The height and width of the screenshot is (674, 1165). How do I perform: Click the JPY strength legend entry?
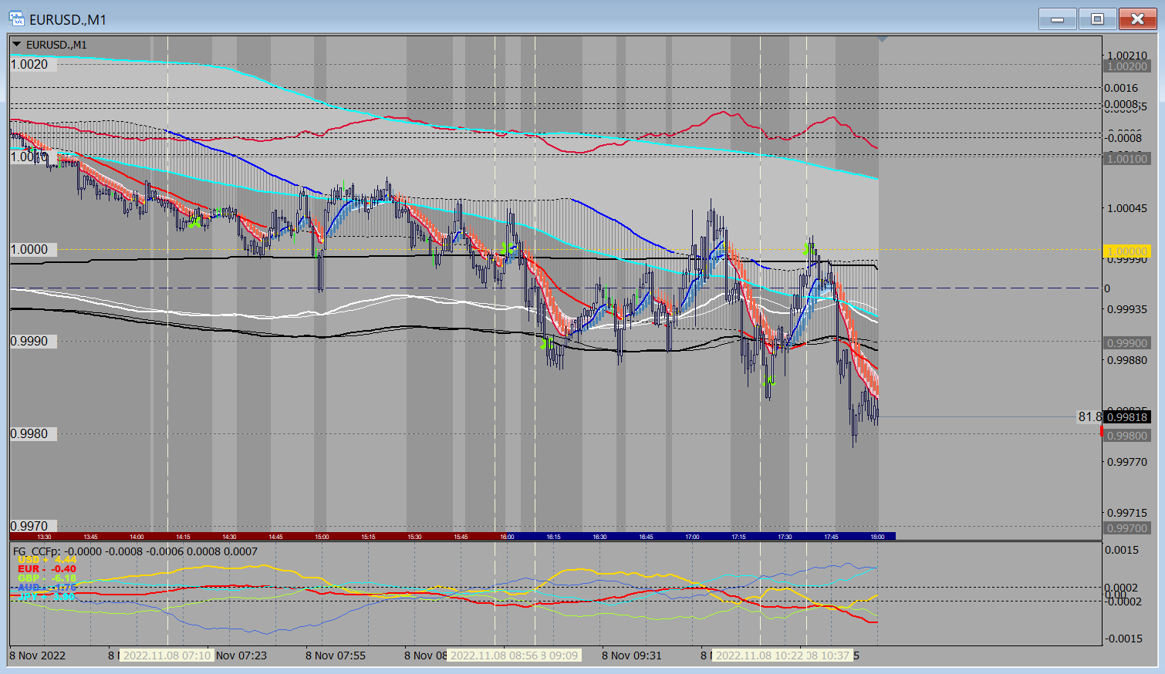[46, 596]
